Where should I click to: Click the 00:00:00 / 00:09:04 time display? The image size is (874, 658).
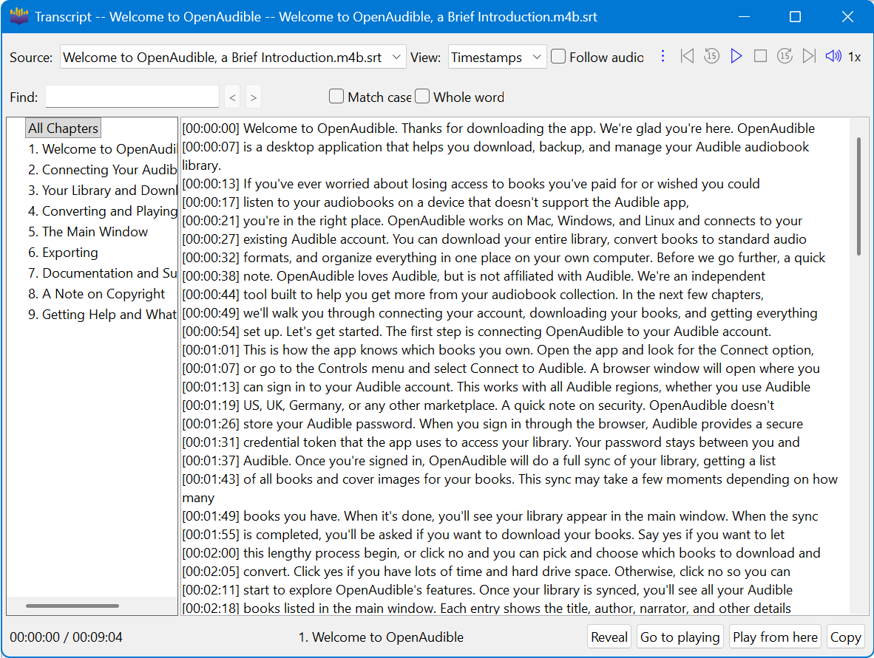pyautogui.click(x=66, y=637)
